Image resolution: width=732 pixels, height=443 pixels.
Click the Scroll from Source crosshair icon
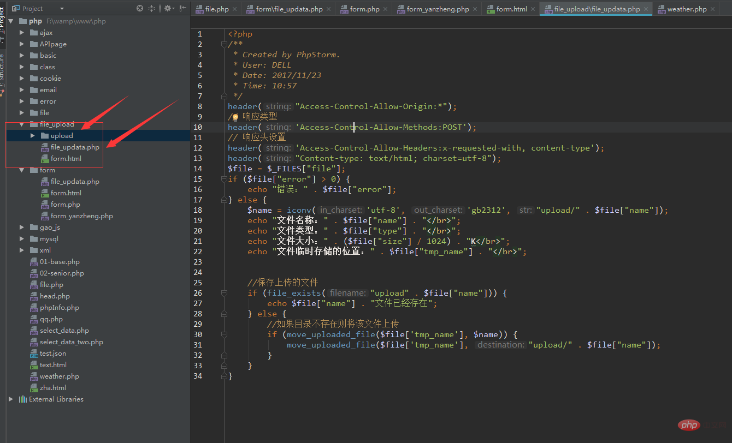pos(140,9)
